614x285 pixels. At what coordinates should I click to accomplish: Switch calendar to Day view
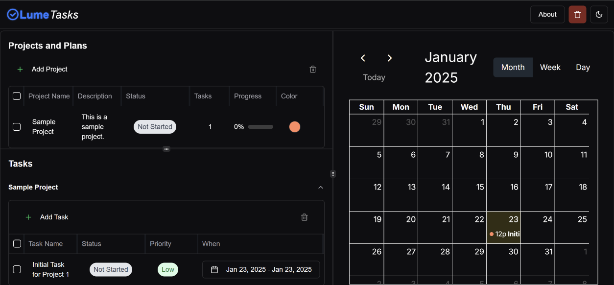coord(583,68)
